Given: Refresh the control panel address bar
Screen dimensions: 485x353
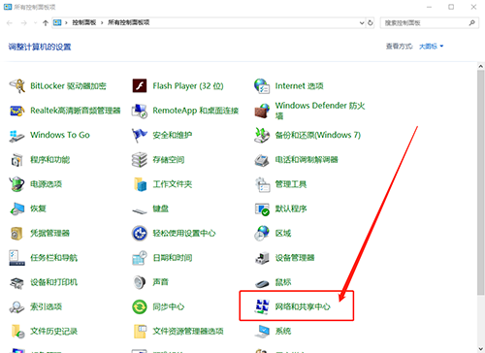Looking at the screenshot, I should click(371, 23).
